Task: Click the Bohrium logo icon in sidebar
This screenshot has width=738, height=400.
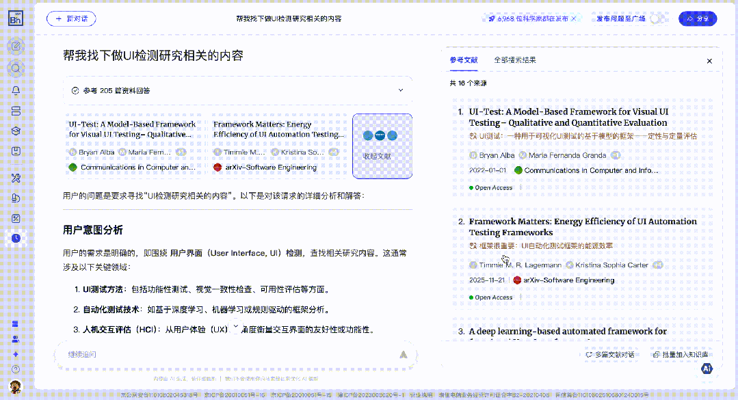Action: (15, 18)
